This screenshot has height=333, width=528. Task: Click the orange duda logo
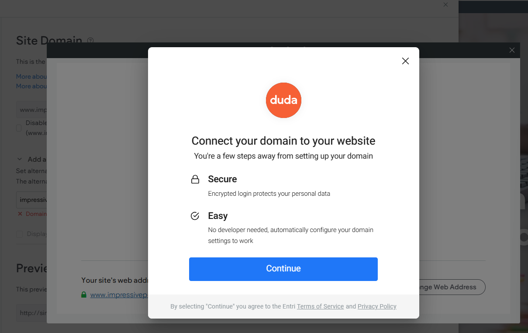[283, 100]
